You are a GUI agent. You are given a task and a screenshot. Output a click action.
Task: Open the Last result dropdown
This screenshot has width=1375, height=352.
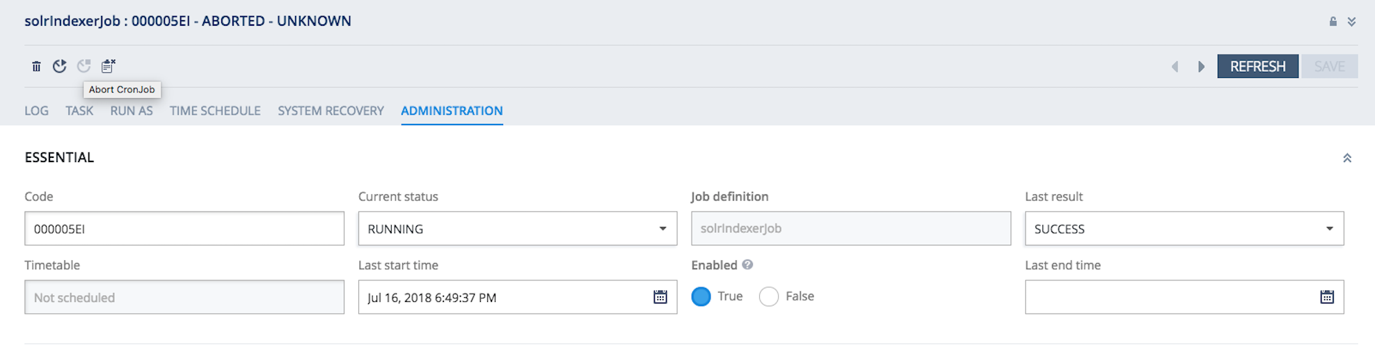pyautogui.click(x=1184, y=228)
